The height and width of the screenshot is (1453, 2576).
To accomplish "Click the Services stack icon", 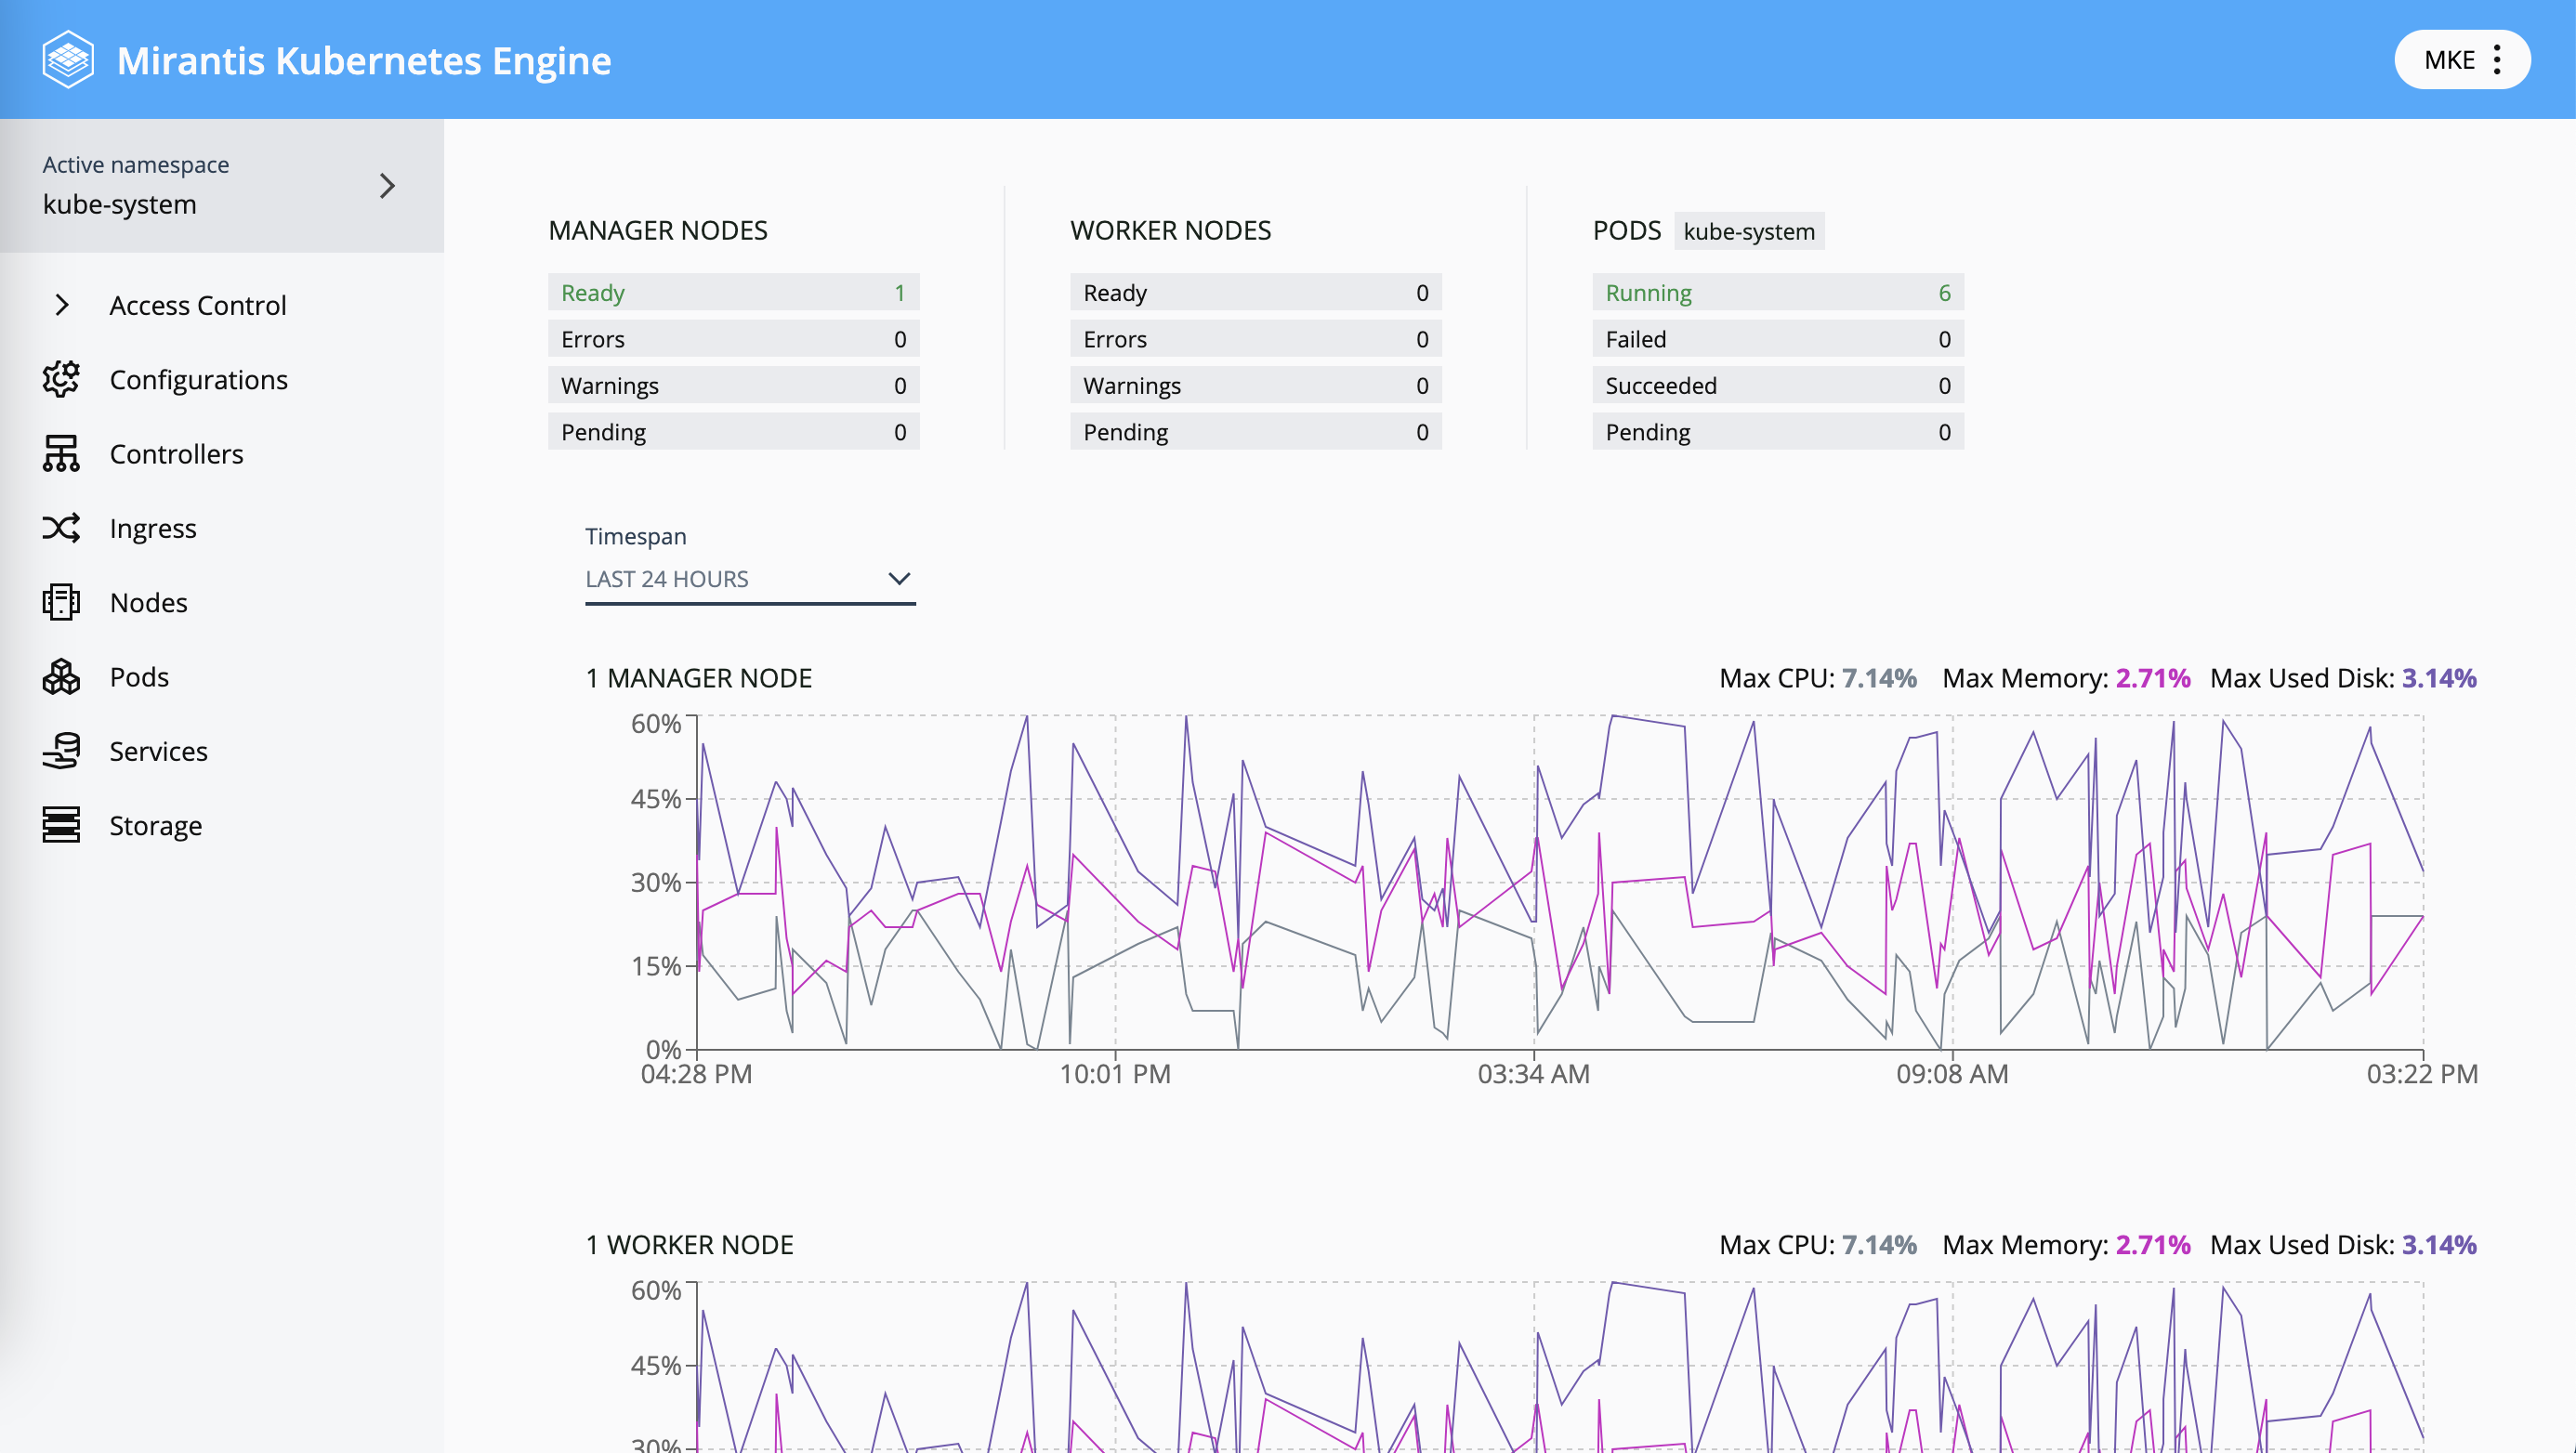I will pos(60,751).
